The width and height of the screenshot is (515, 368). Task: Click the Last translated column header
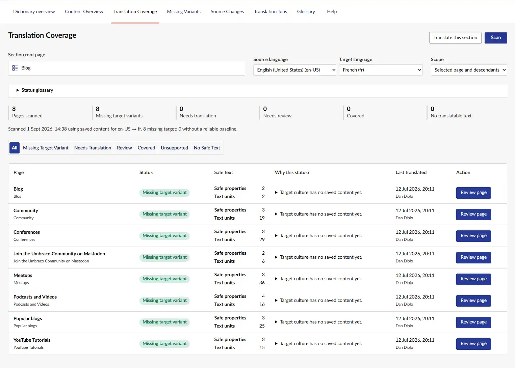tap(411, 172)
